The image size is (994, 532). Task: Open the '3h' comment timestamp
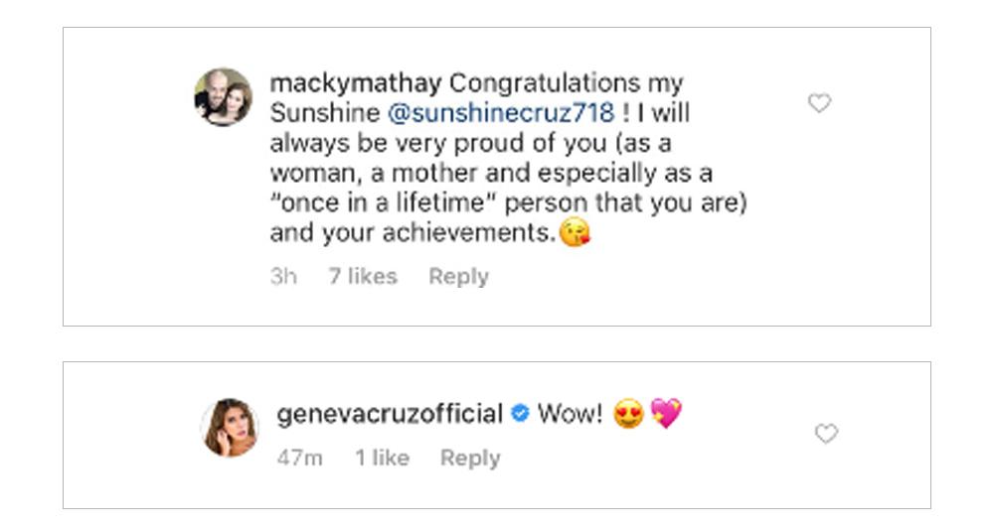[283, 277]
